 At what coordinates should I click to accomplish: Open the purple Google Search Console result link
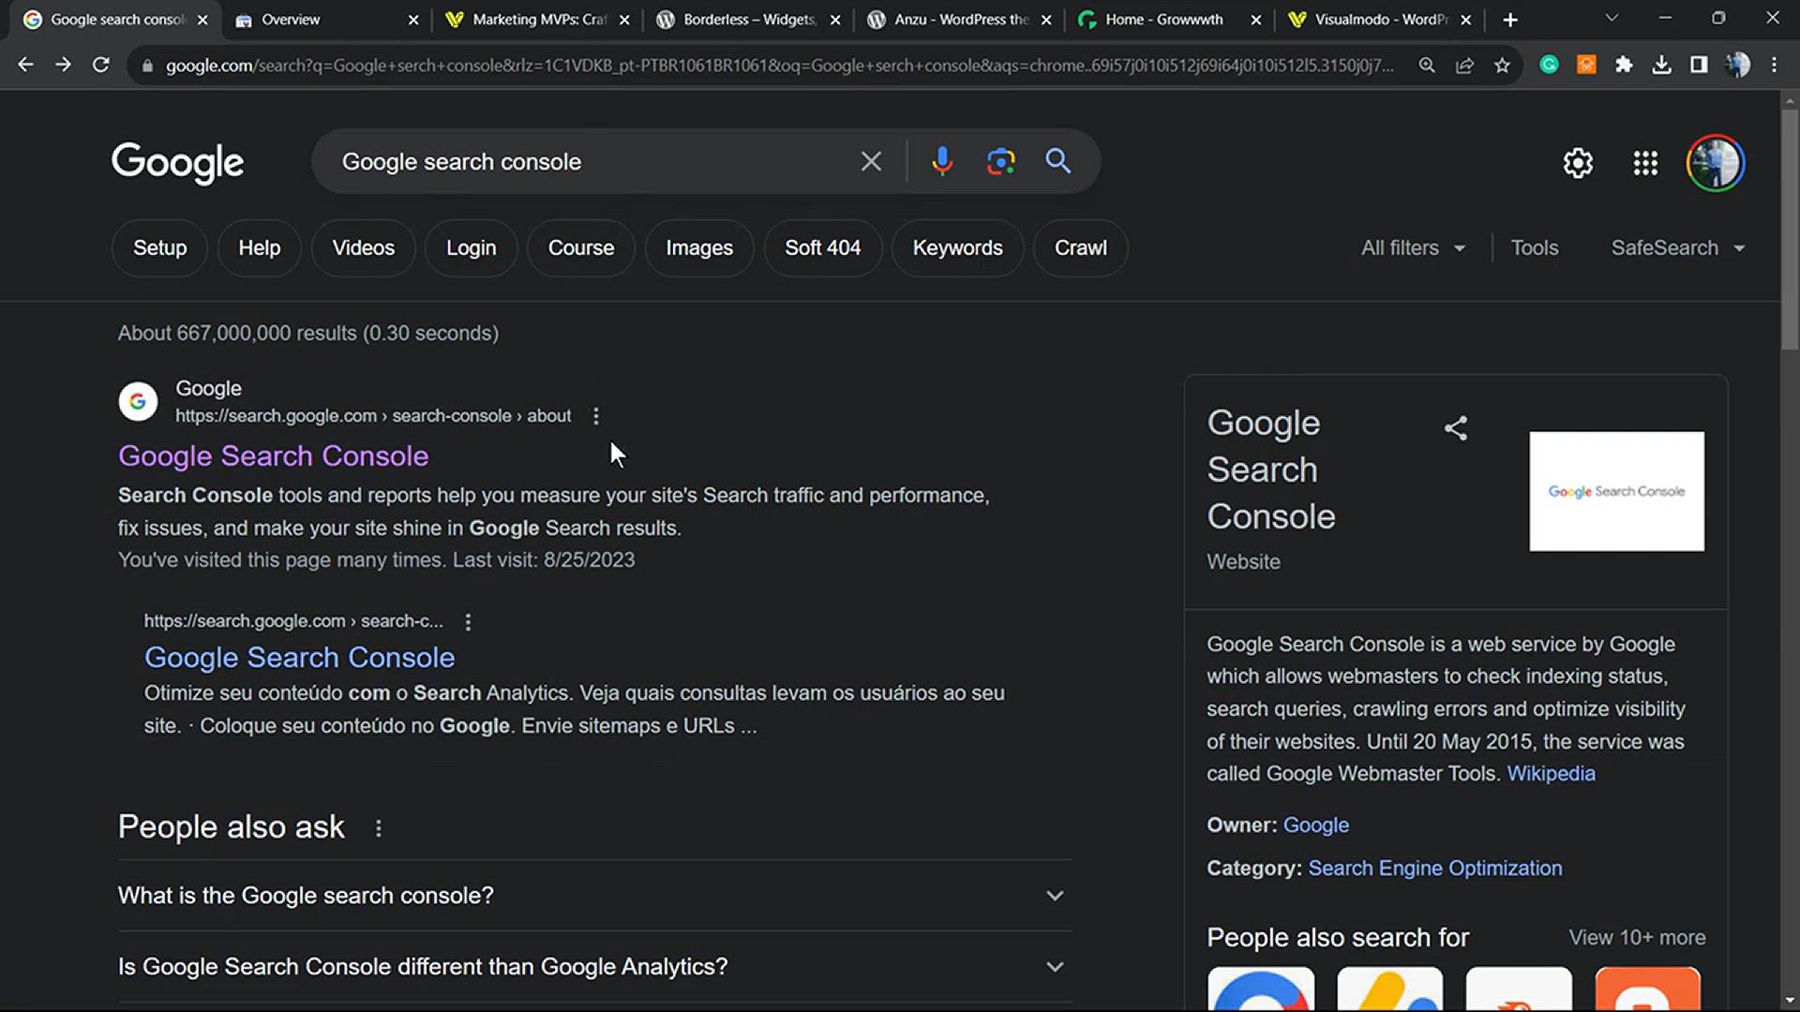point(273,456)
